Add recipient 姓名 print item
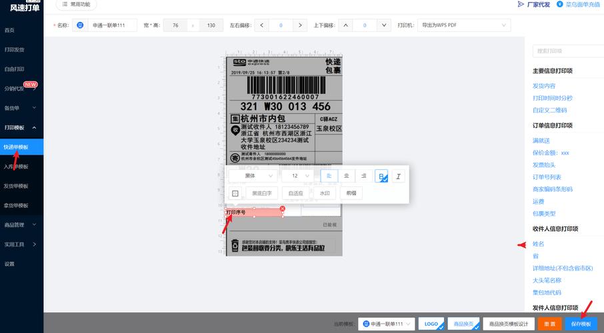Viewport: 604px width, 333px height. coord(539,244)
